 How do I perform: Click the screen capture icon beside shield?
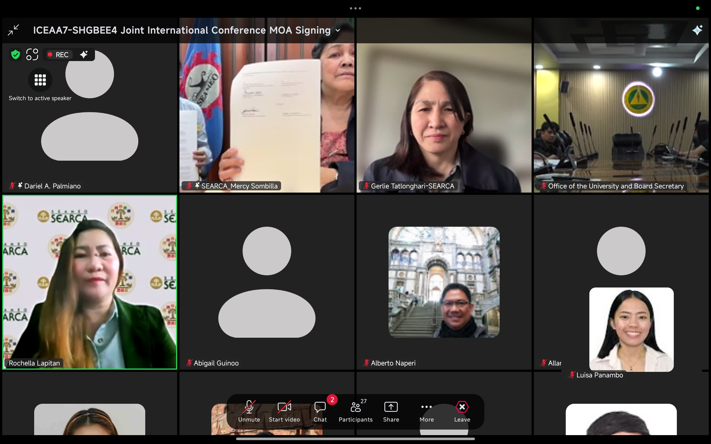[32, 55]
